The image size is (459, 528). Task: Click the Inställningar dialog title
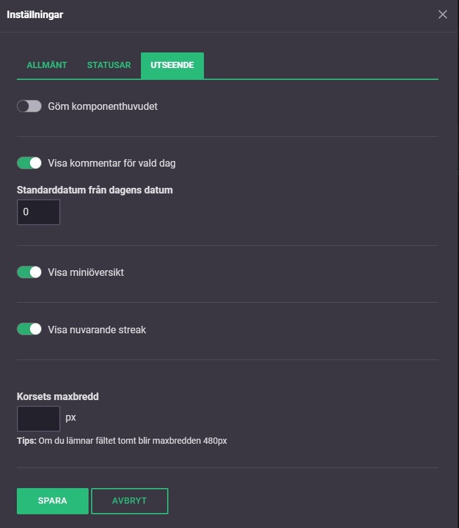point(35,14)
